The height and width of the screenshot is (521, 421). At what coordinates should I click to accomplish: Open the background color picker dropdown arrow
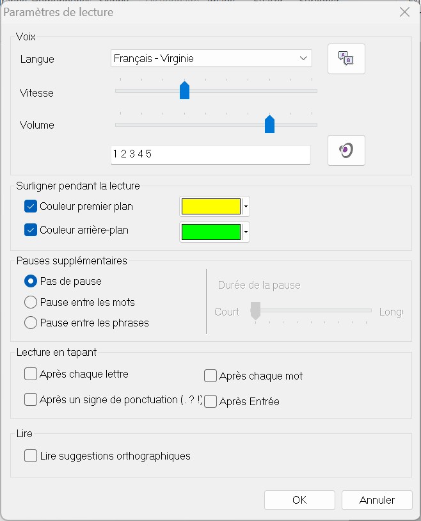245,230
